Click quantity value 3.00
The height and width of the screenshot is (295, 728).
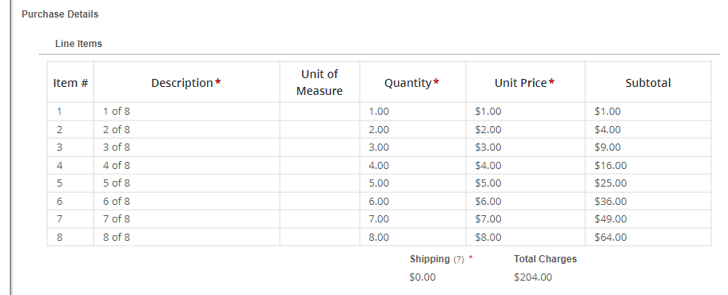(x=379, y=147)
